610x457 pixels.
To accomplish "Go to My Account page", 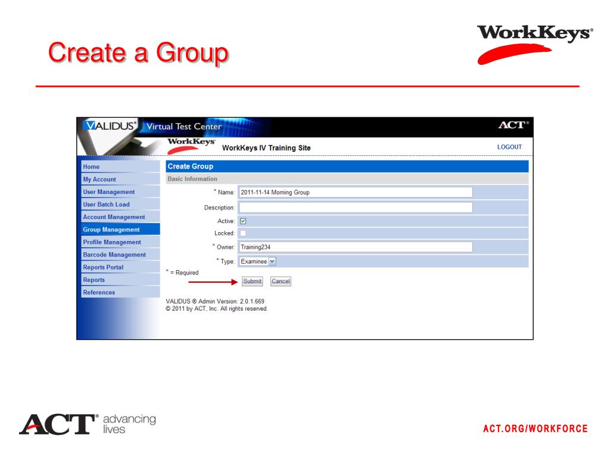I will (120, 179).
